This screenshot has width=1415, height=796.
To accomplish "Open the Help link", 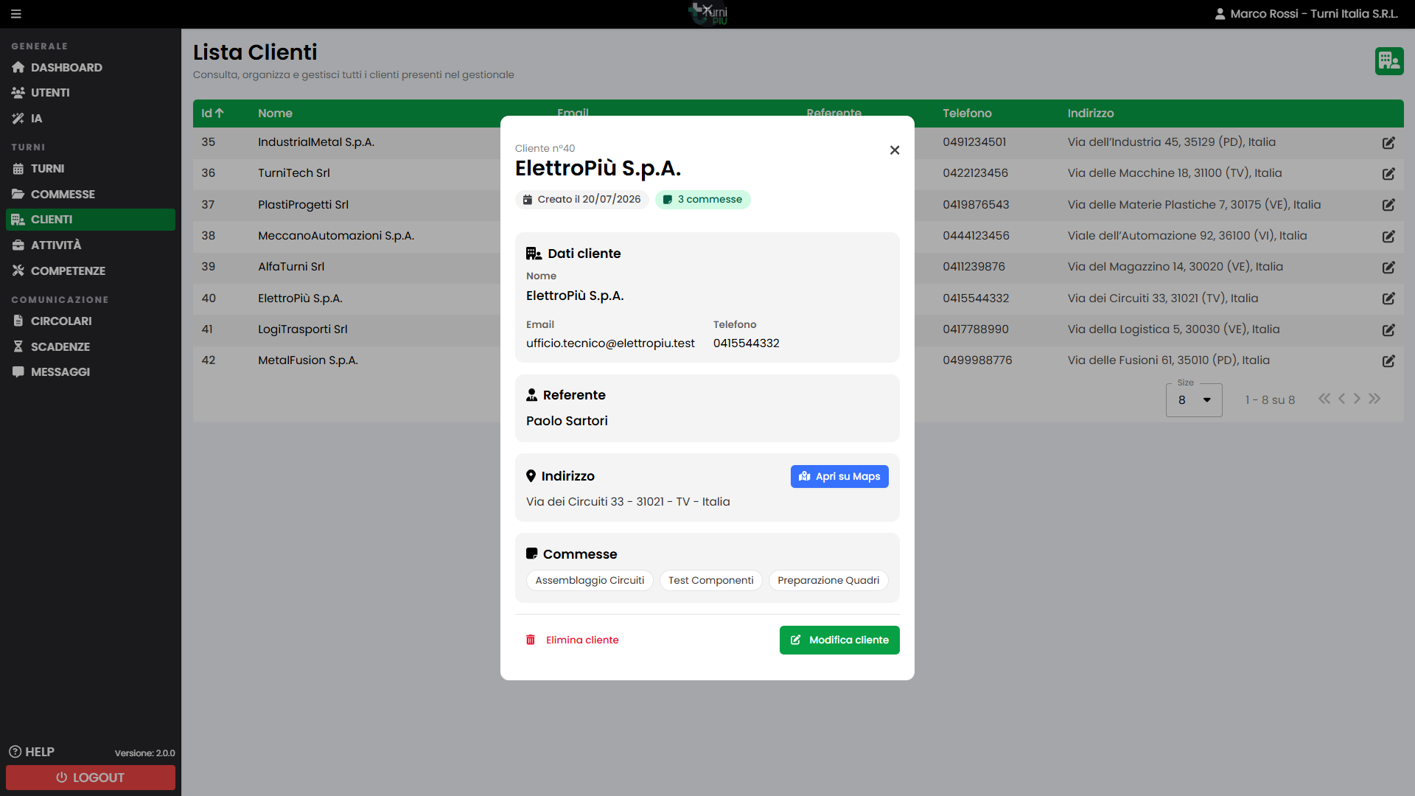I will (32, 753).
